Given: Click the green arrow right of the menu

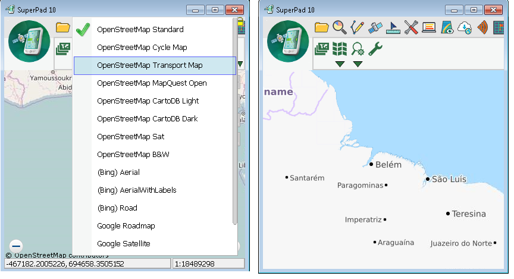Looking at the screenshot, I should pos(240,64).
